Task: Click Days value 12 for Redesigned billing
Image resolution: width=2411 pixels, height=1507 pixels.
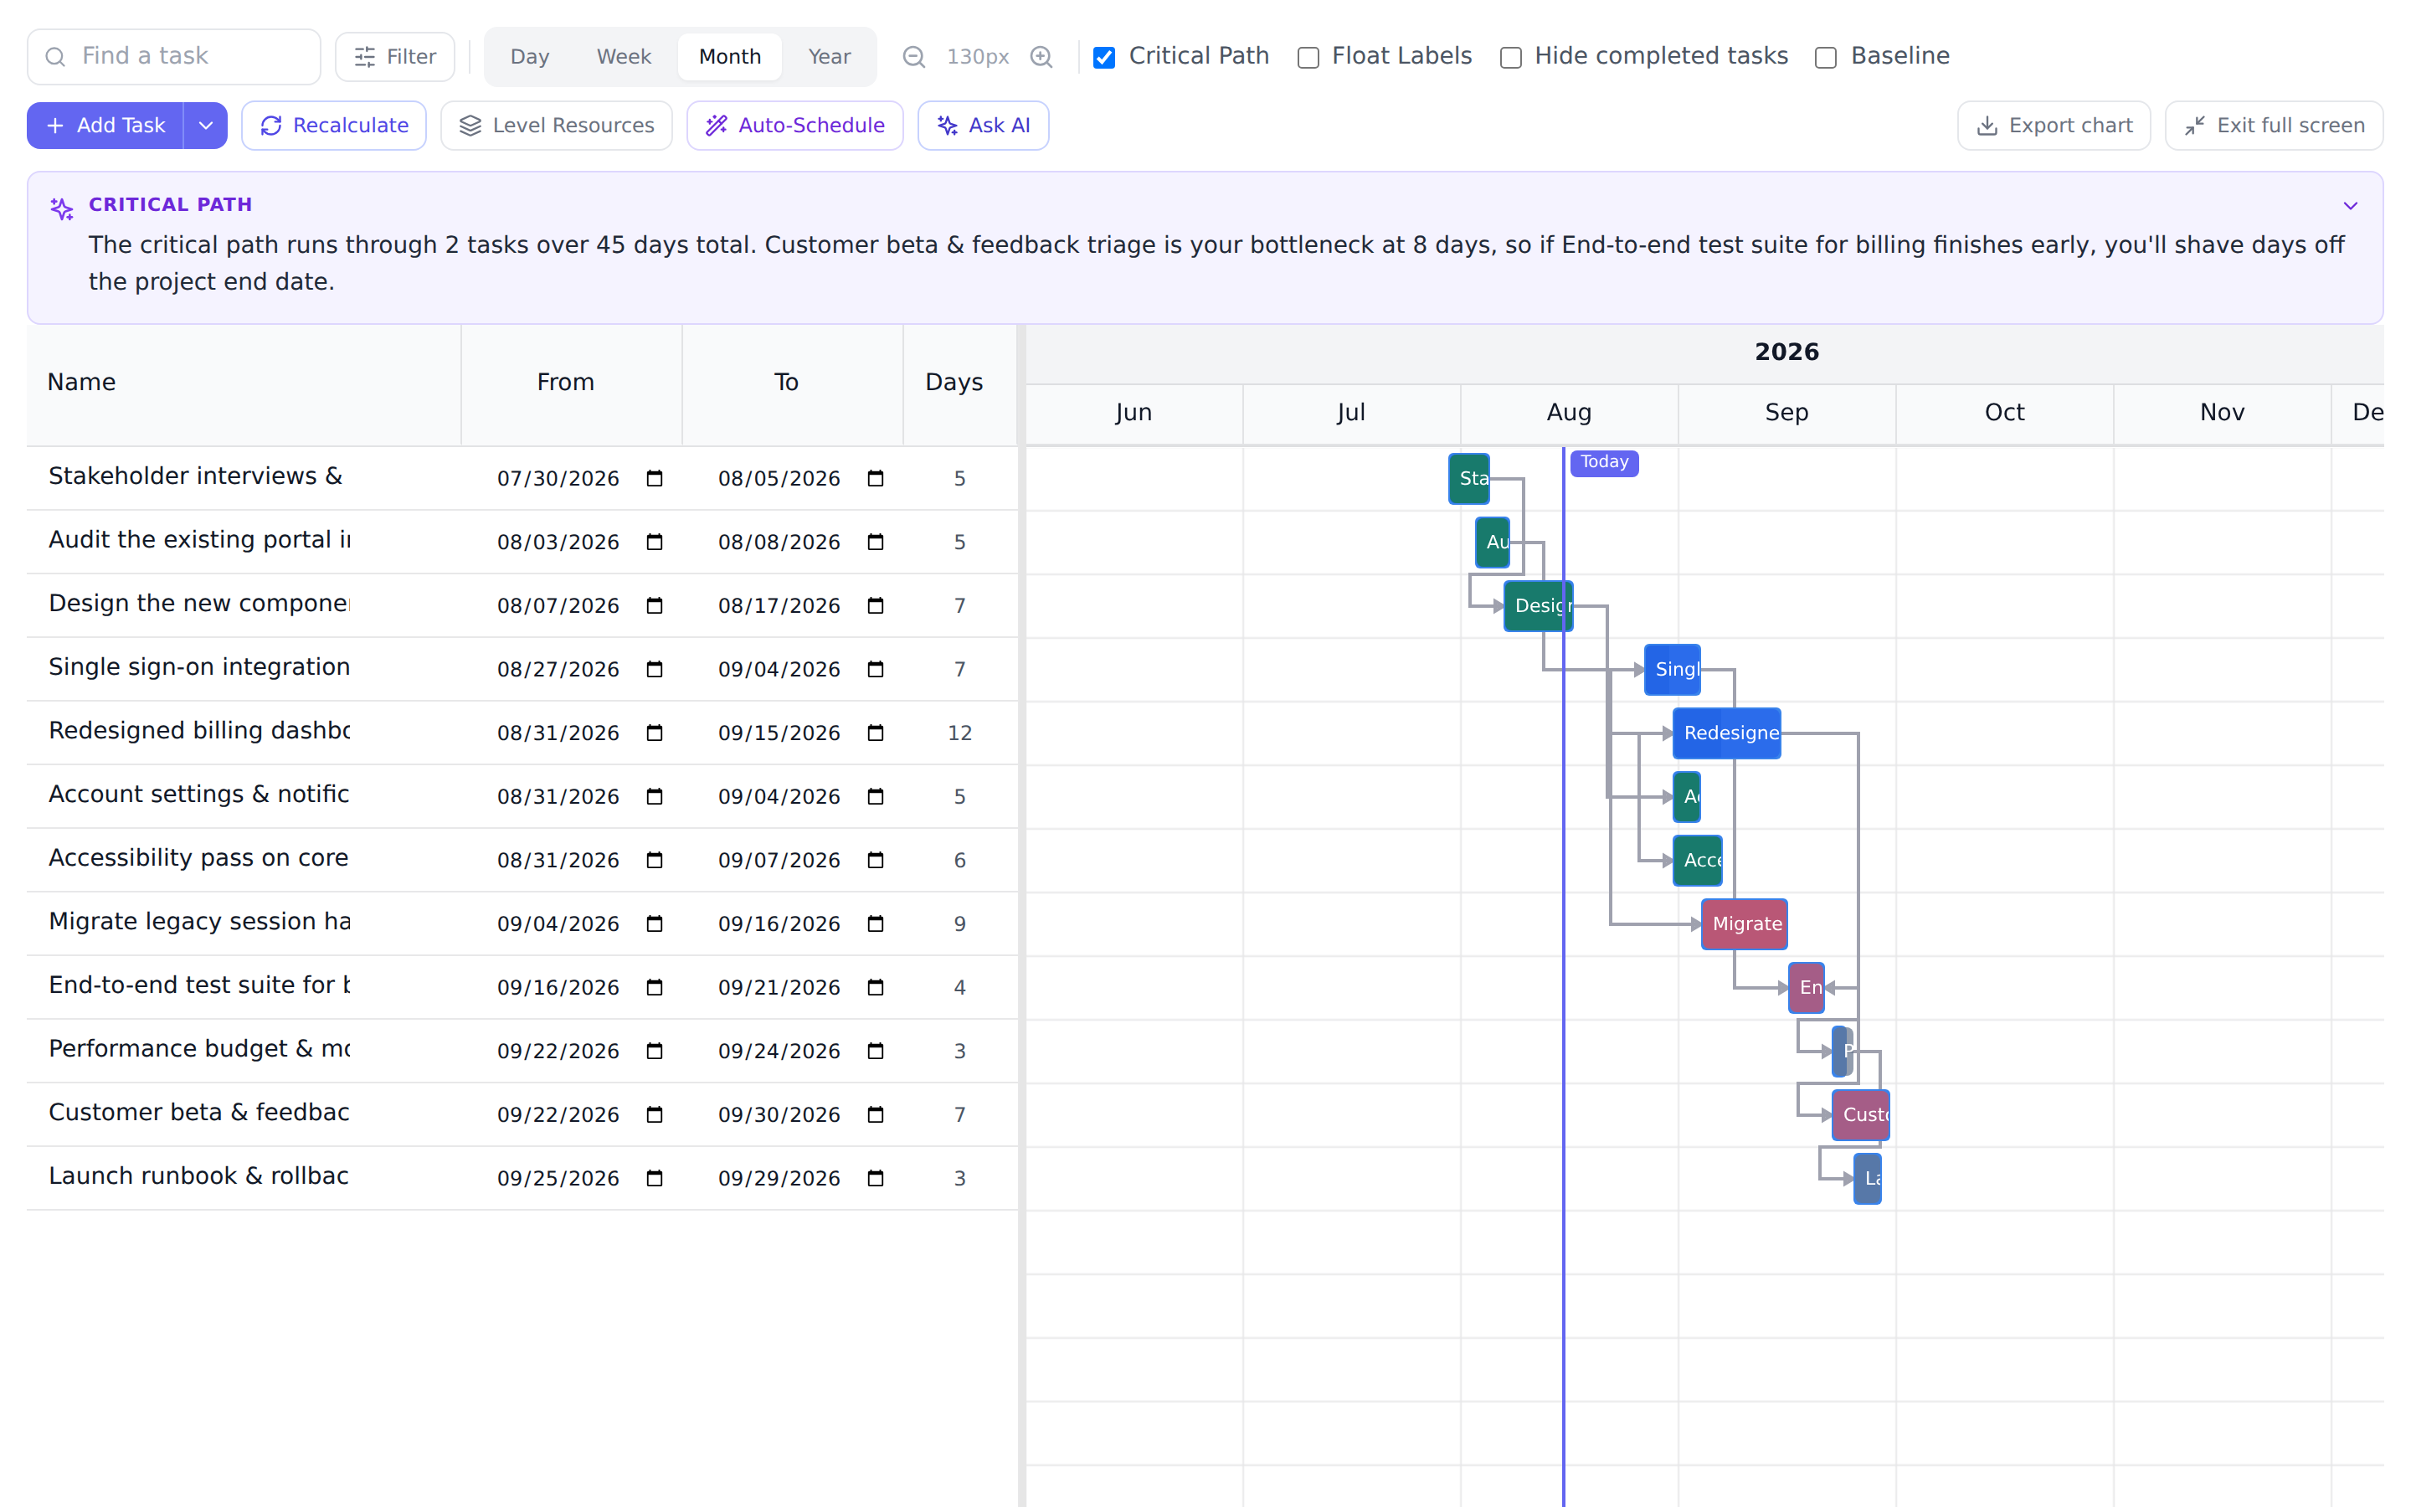Action: point(959,733)
